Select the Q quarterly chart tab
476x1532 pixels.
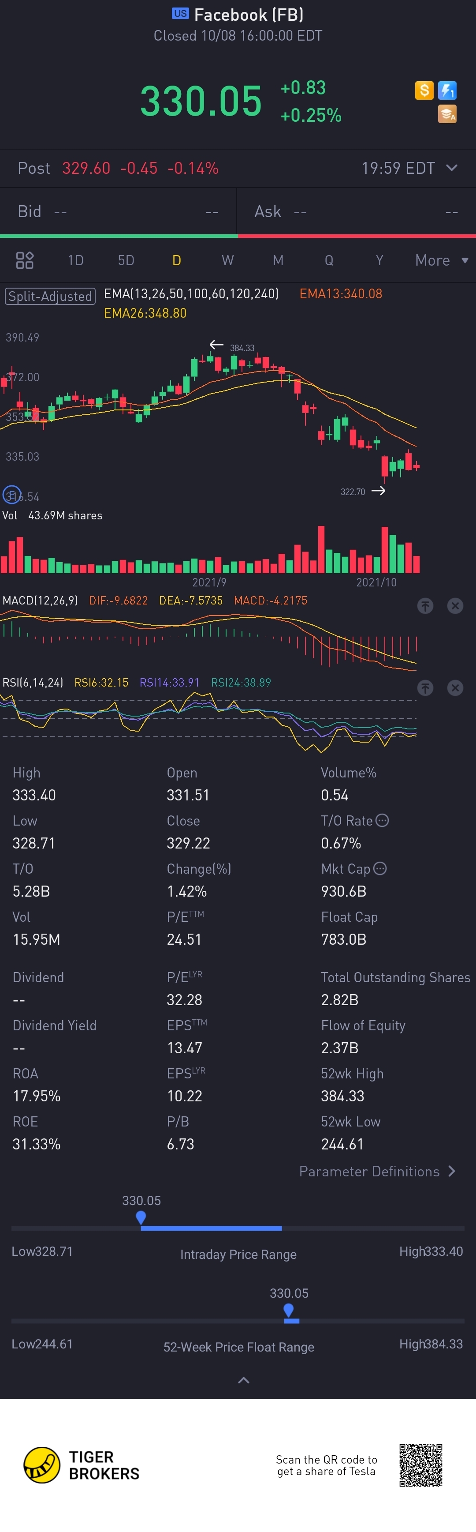point(329,260)
